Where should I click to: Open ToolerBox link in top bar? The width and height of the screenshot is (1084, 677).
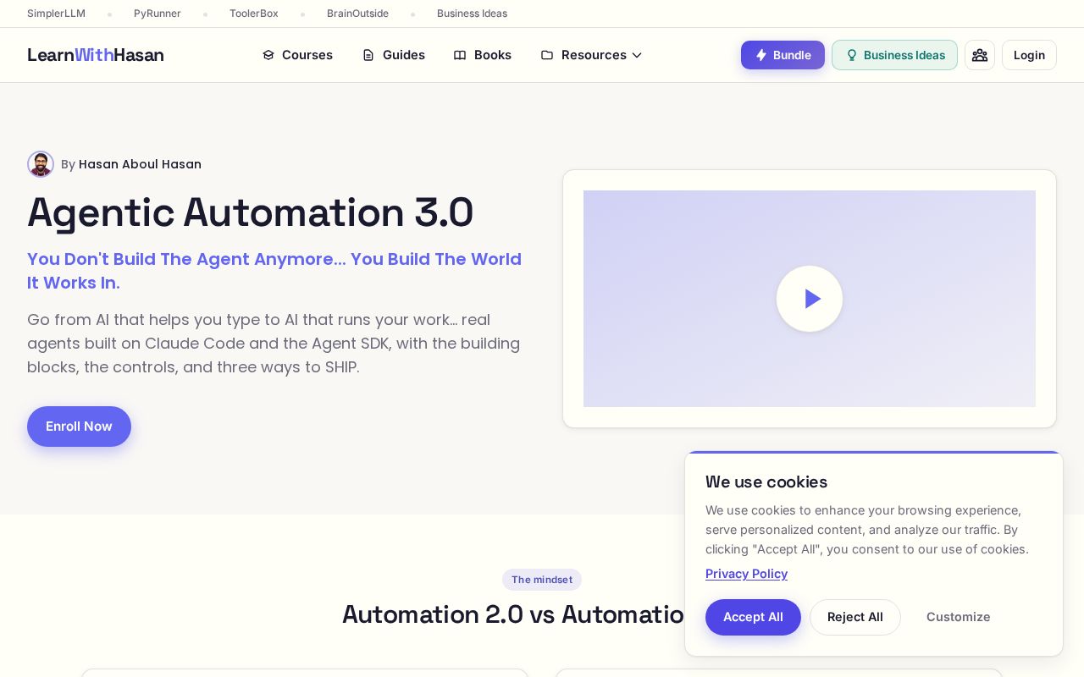tap(254, 14)
